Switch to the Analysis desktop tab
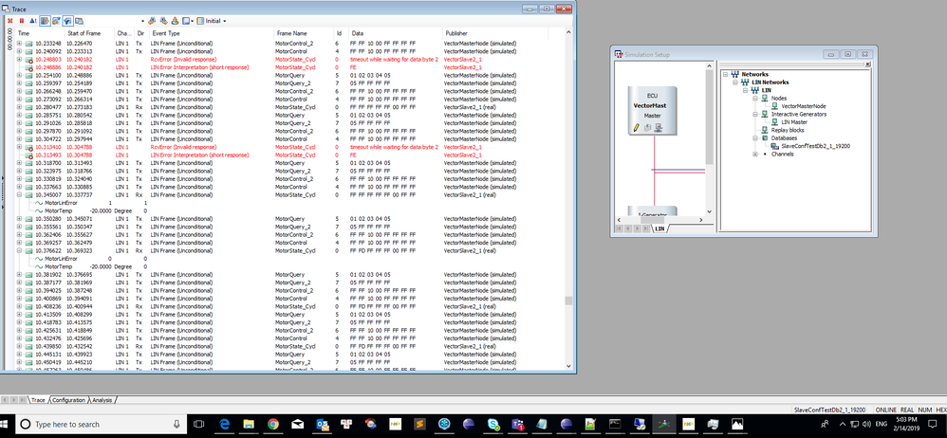The height and width of the screenshot is (438, 947). click(x=102, y=400)
